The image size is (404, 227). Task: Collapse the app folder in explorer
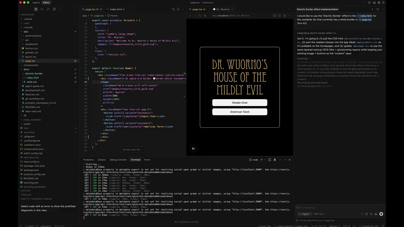pyautogui.click(x=26, y=32)
